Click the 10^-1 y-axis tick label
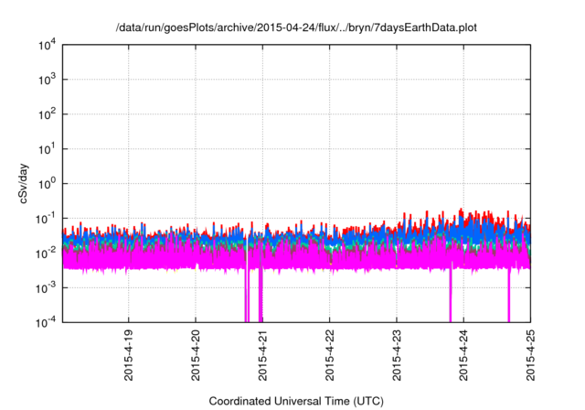Viewport: 585px width, 410px height. click(x=46, y=218)
